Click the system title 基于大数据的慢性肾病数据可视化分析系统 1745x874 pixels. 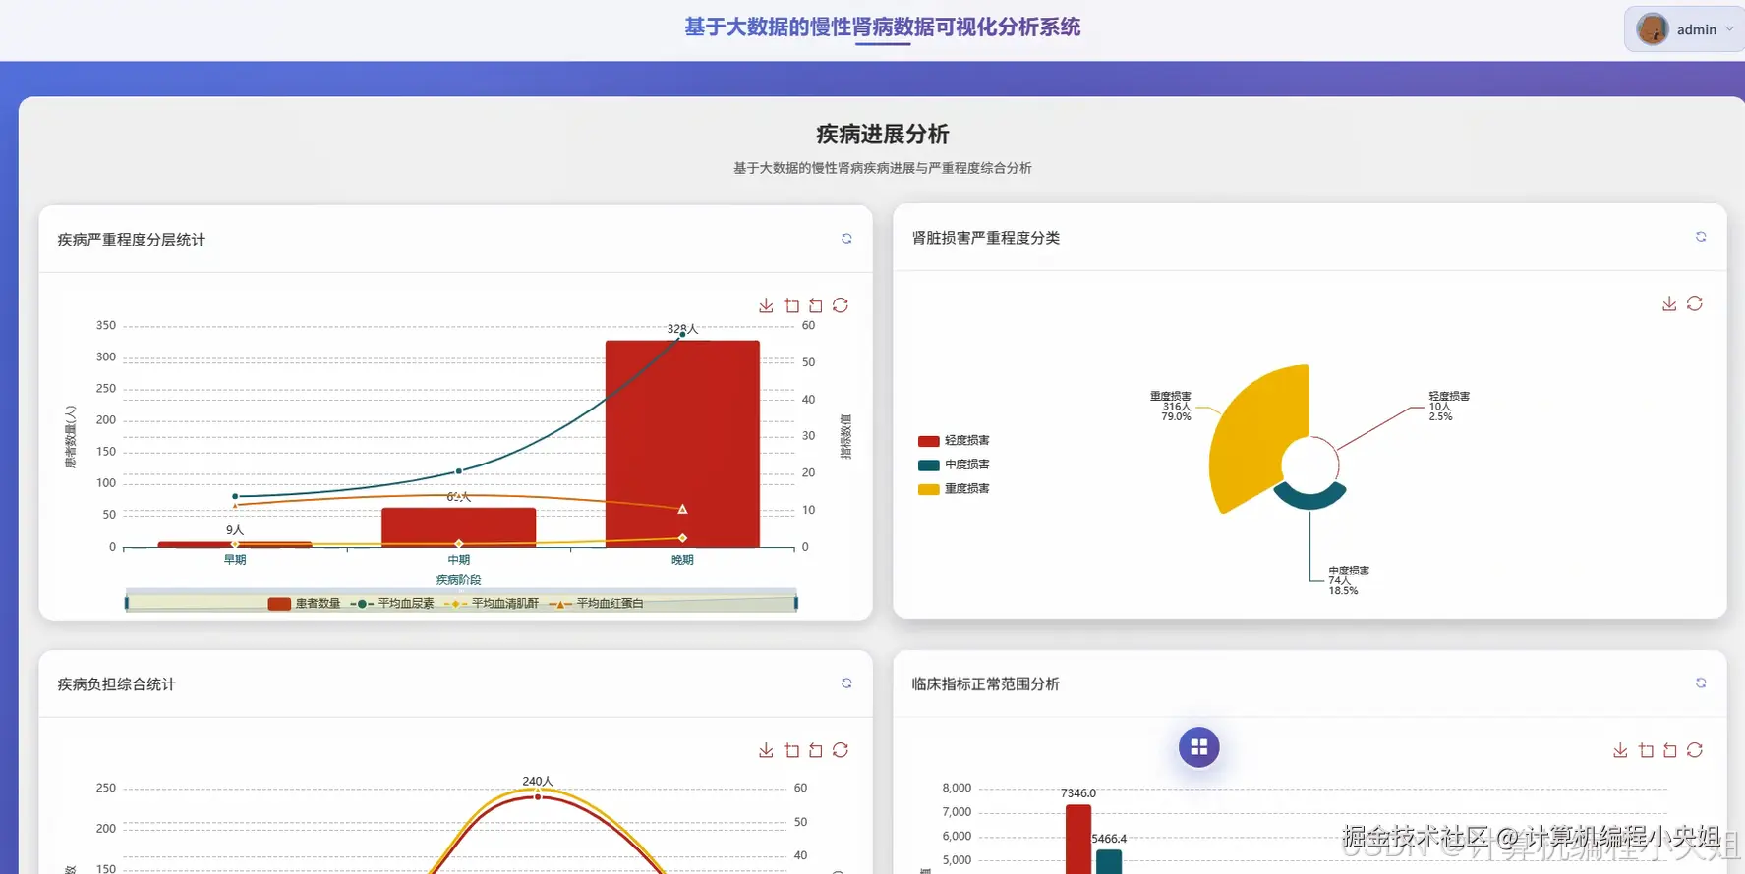(883, 27)
